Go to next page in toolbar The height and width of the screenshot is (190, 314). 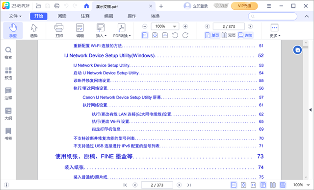point(250,26)
